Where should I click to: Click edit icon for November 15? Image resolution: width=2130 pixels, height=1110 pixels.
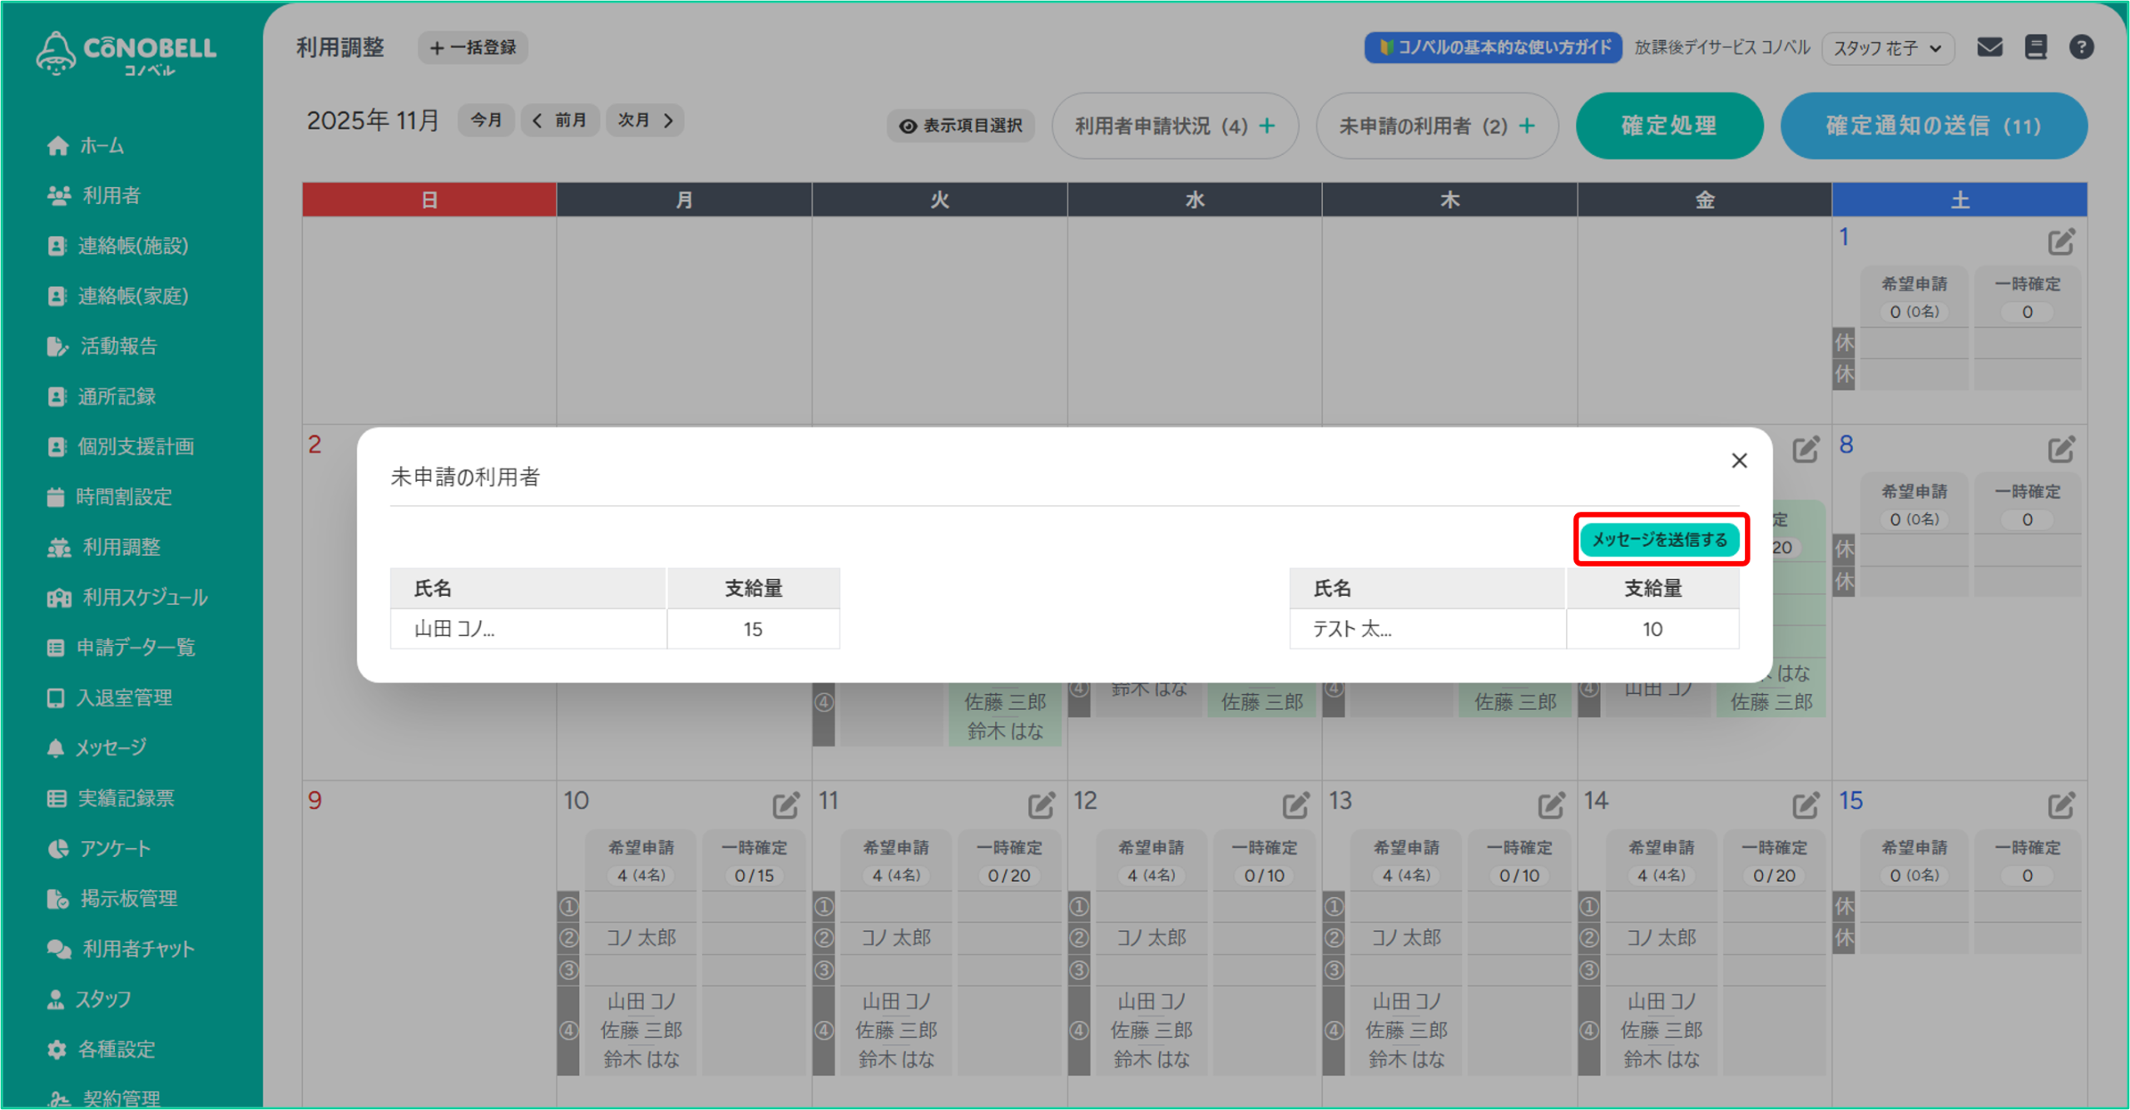2061,805
